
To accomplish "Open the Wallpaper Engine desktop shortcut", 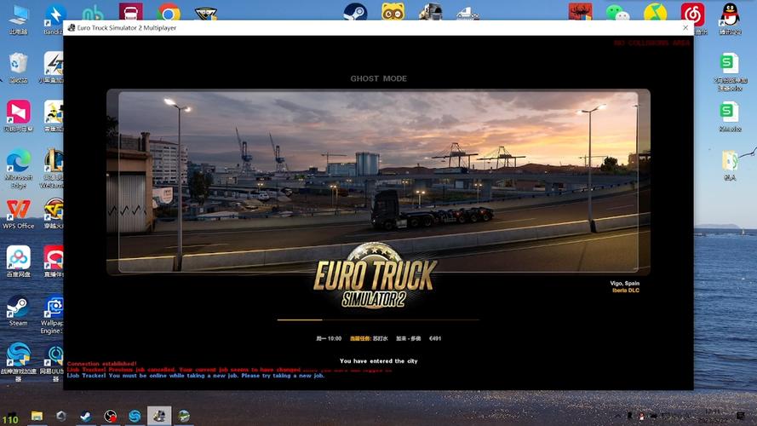I will [x=52, y=315].
